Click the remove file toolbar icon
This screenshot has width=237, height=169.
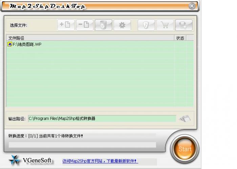point(85,25)
